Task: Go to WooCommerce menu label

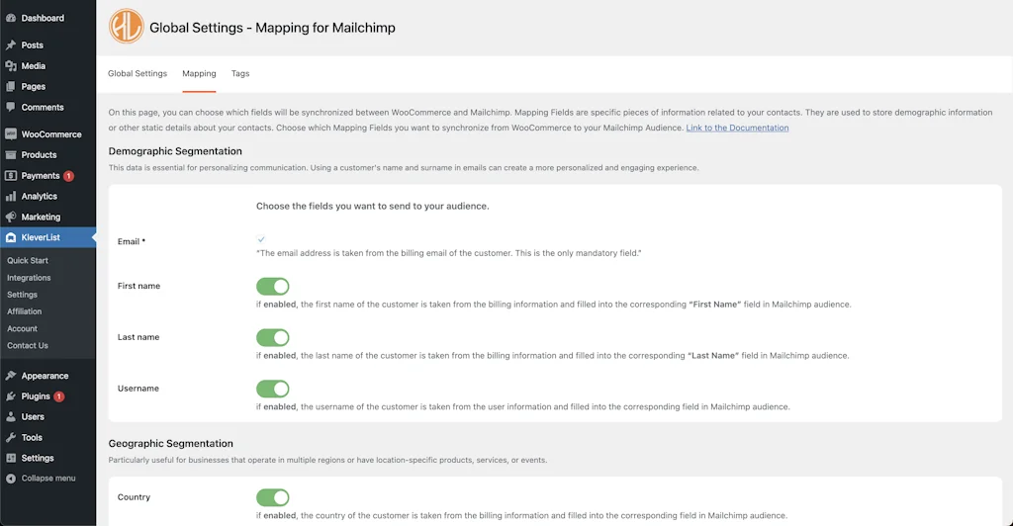Action: [x=51, y=134]
